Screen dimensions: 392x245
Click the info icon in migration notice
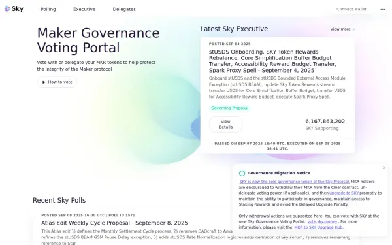[242, 173]
